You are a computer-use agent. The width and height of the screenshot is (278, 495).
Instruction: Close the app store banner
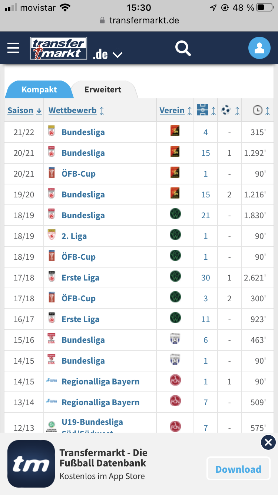coord(268,442)
